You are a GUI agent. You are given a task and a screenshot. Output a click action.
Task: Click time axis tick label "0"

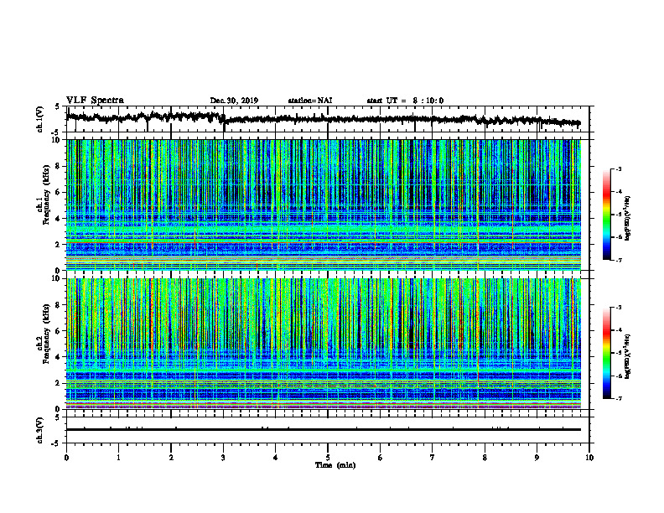coord(66,458)
